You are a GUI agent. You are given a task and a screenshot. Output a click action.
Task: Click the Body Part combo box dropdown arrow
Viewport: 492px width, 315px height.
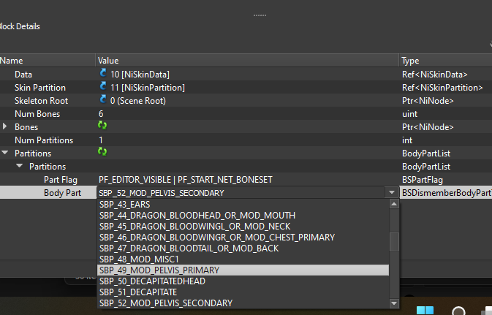tap(392, 193)
